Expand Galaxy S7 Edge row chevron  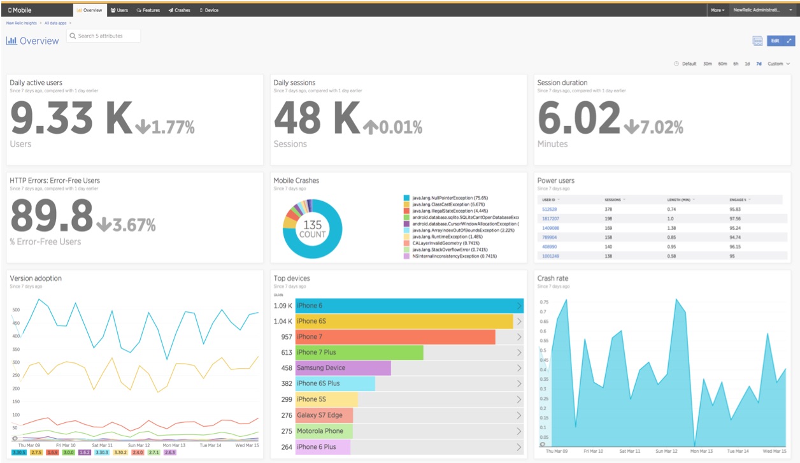[518, 415]
